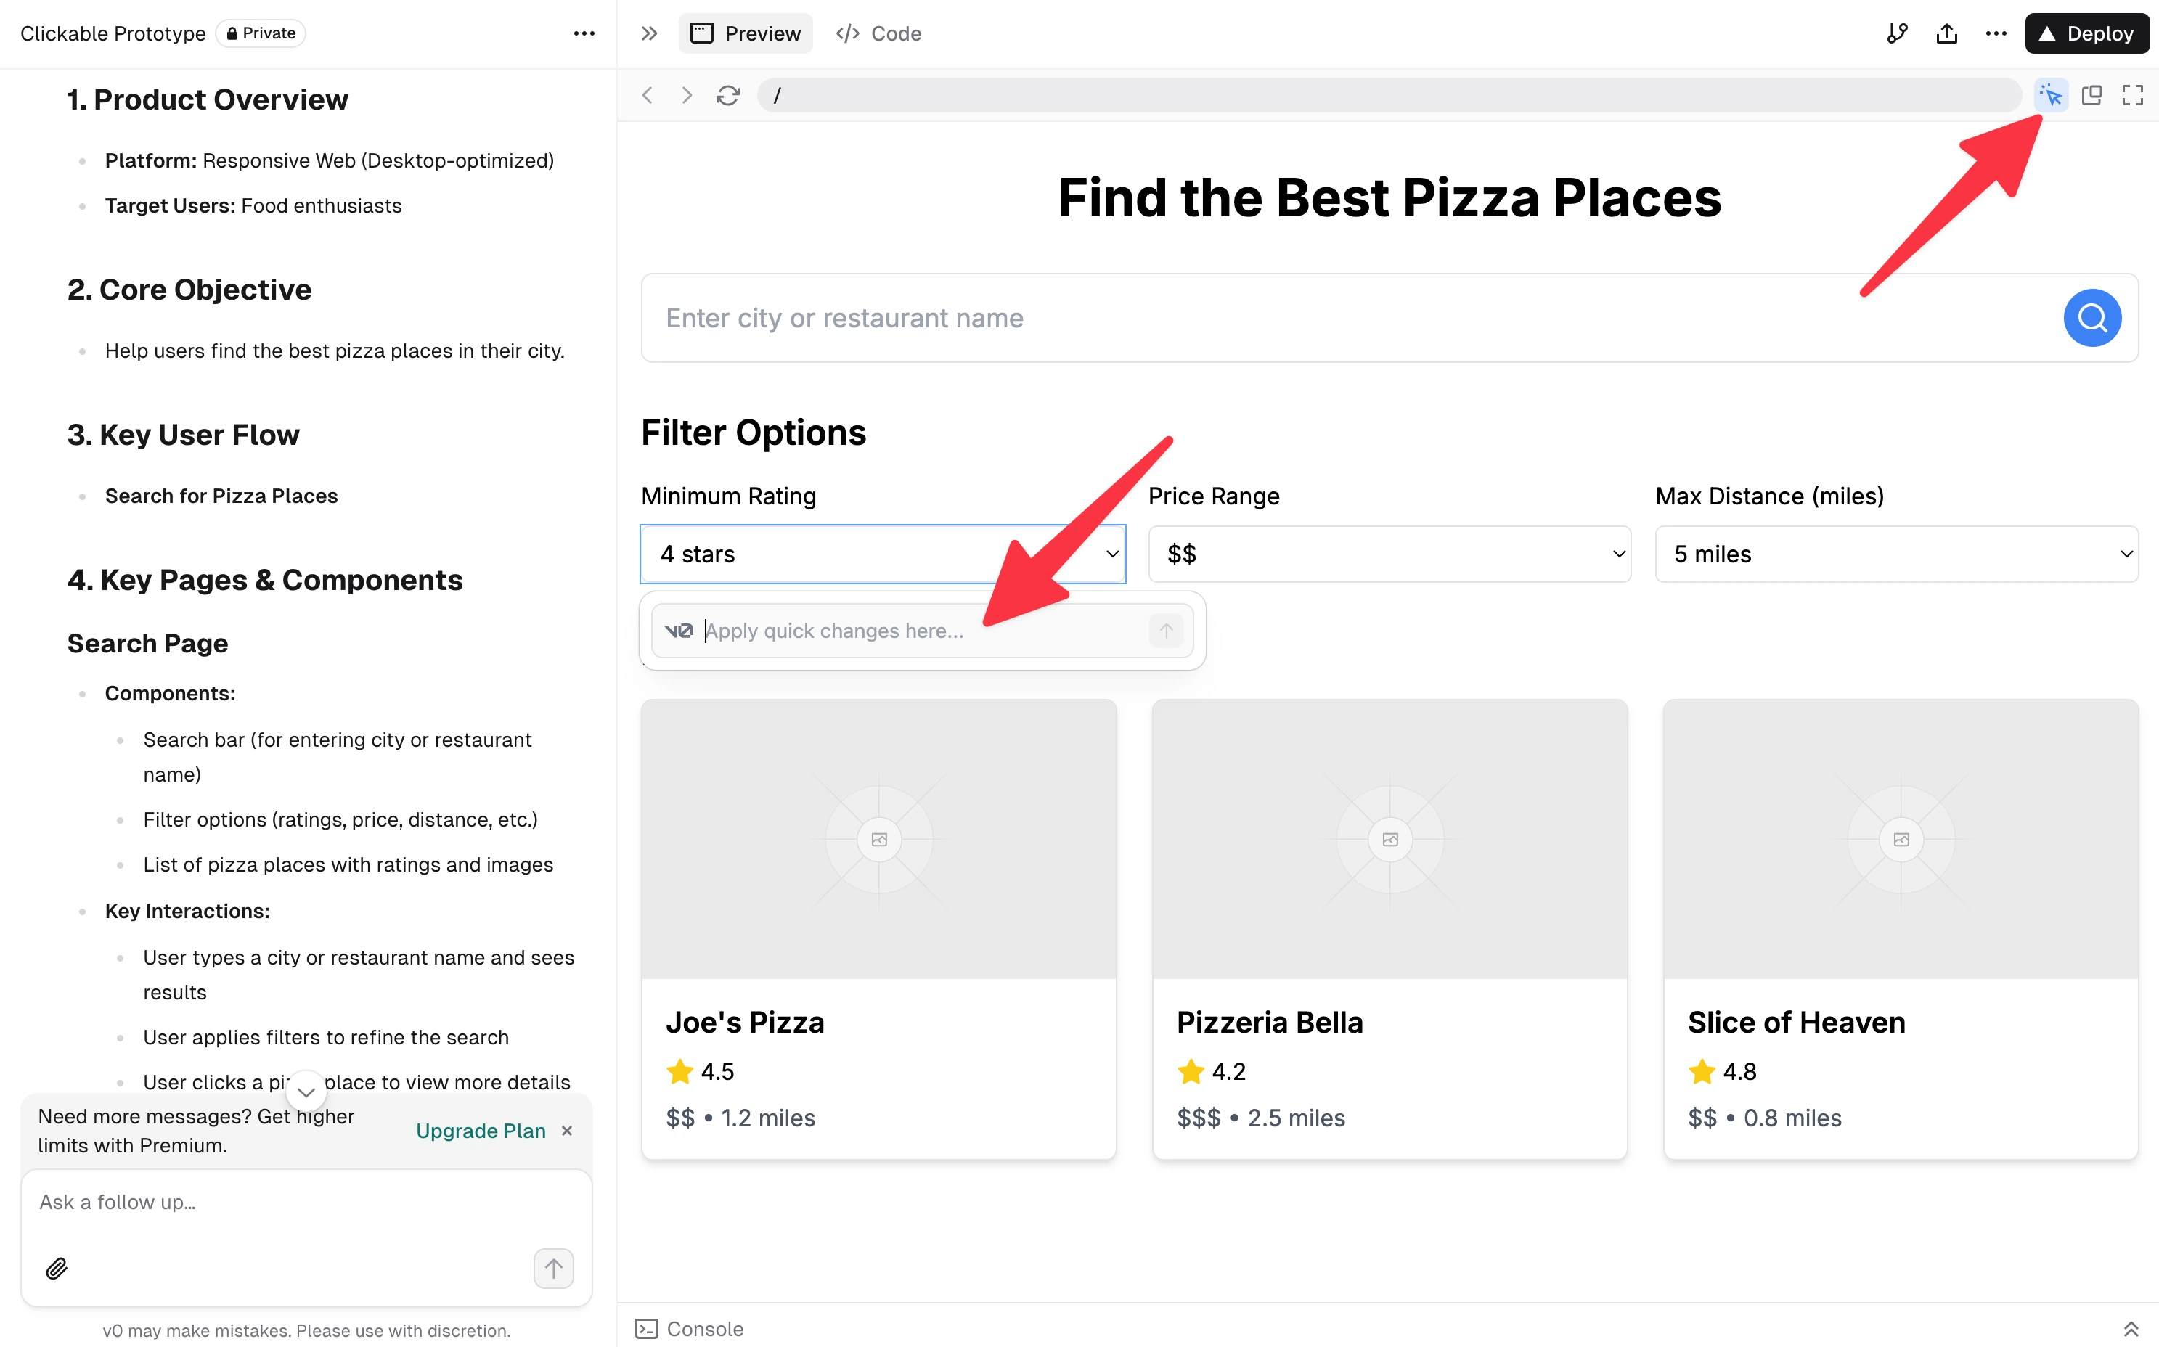The height and width of the screenshot is (1347, 2159).
Task: Click the star icon beside 4.5 rating
Action: [680, 1070]
